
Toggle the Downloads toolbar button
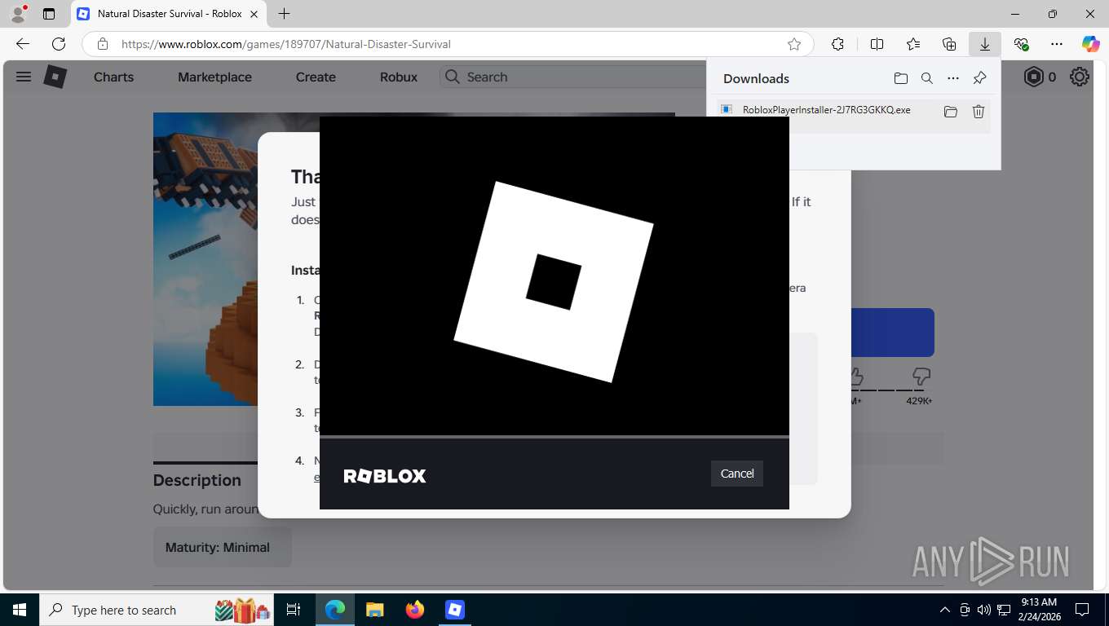click(x=985, y=44)
